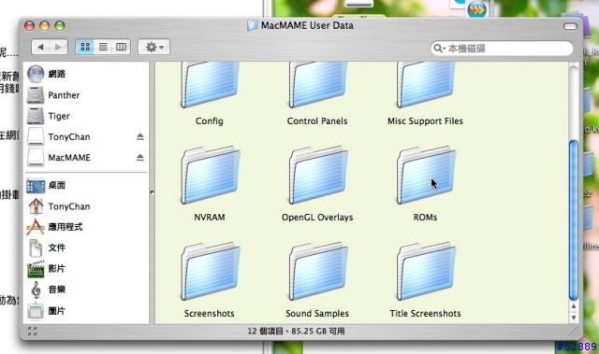Click the OpenGL Overlays name label

(x=317, y=218)
